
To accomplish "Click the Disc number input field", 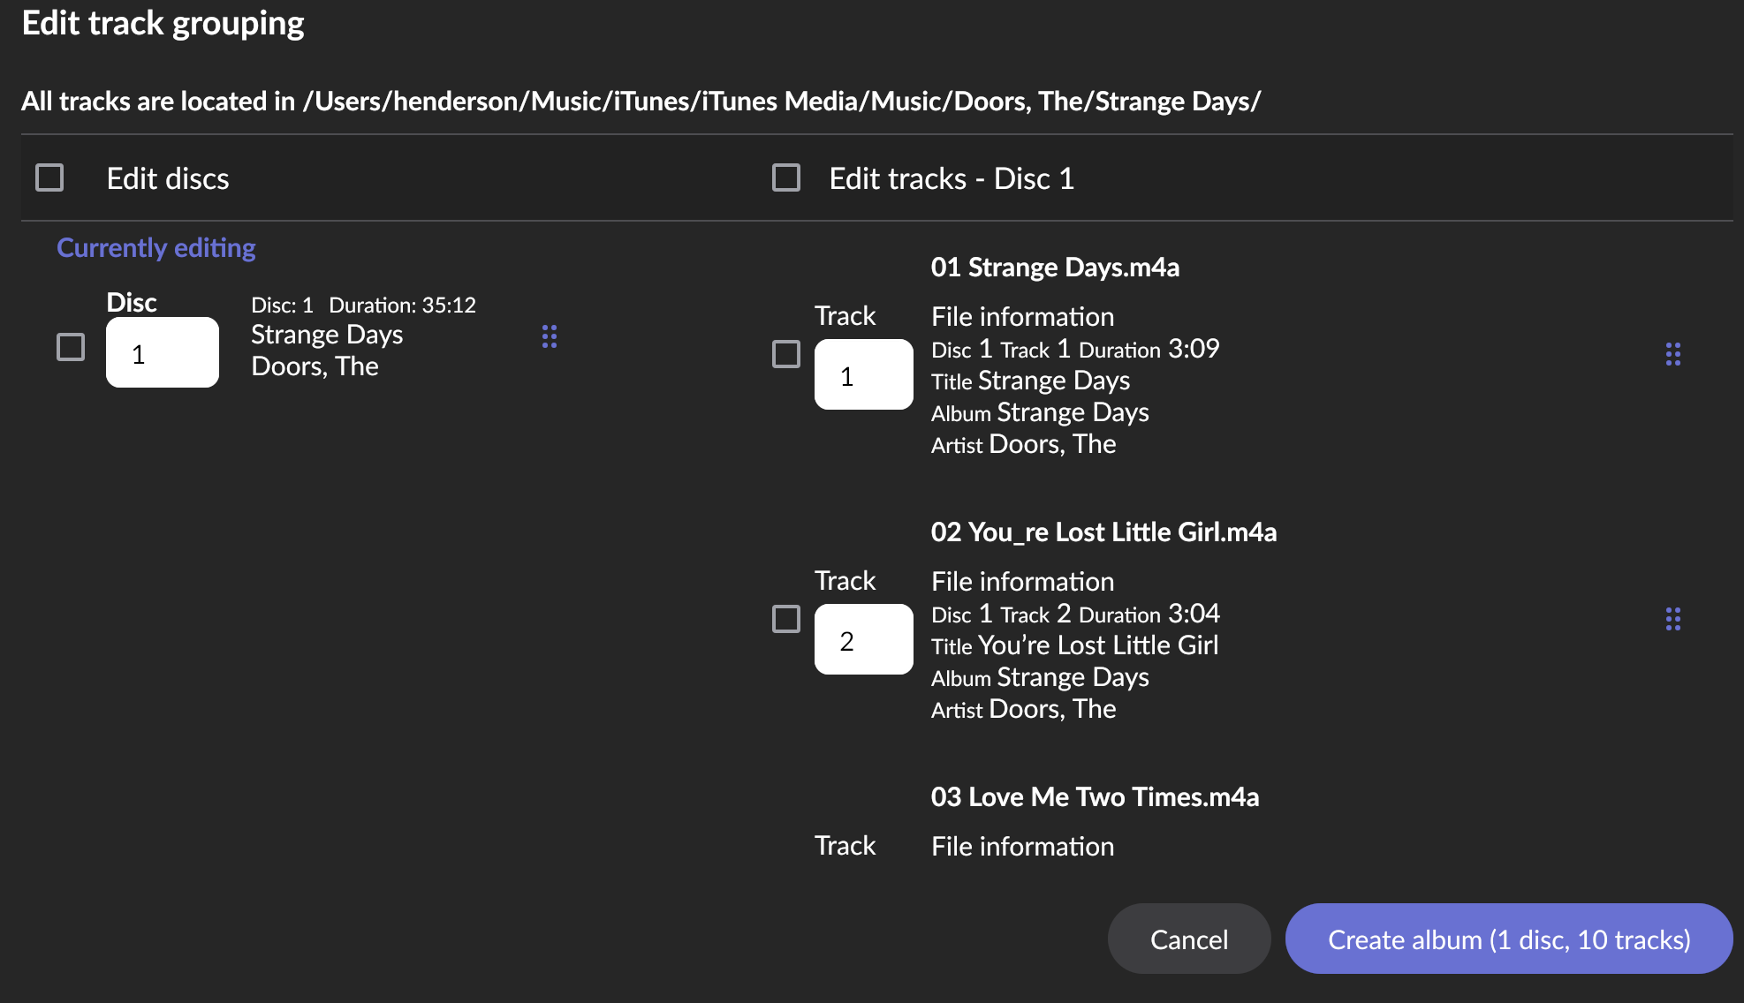I will 163,352.
